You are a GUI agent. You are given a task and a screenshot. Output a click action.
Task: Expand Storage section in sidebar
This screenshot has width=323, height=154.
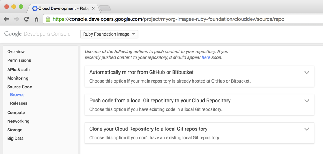[x=15, y=130]
